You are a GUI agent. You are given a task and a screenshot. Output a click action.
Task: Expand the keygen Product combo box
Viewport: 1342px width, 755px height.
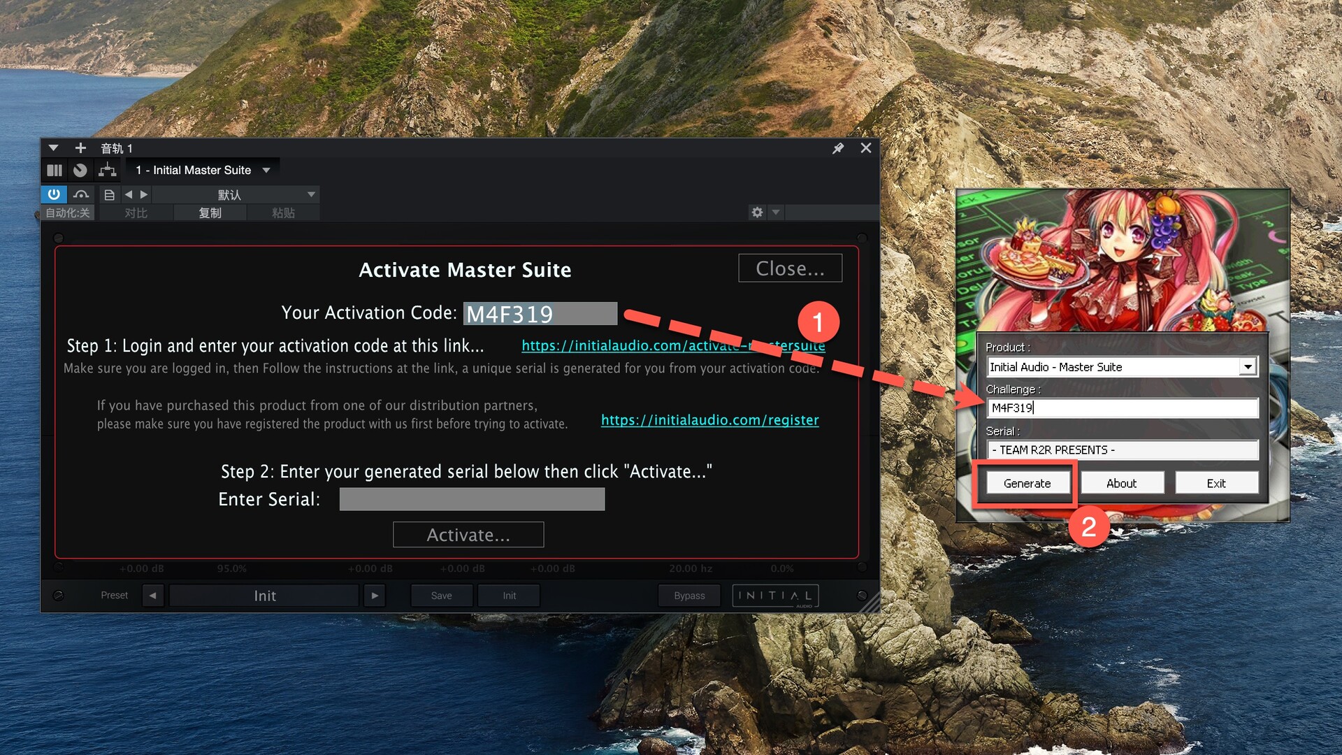point(1248,367)
